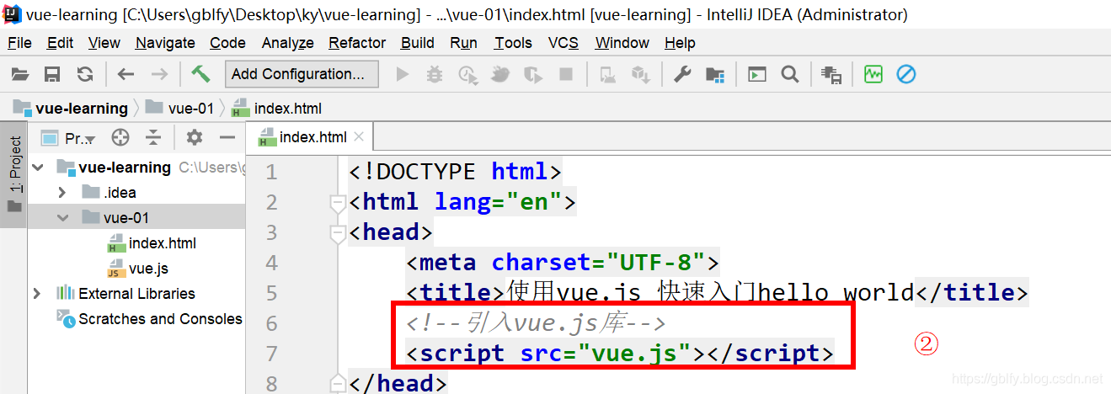Click the green activity monitor icon
Viewport: 1111px width, 394px height.
873,75
